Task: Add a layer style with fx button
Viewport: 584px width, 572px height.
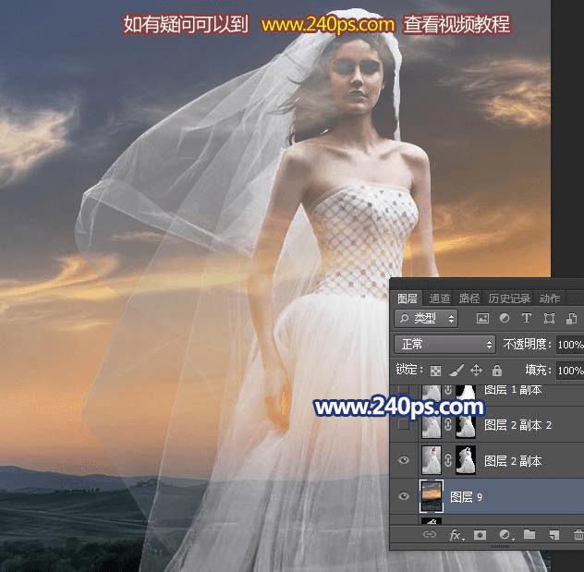Action: coord(456,535)
